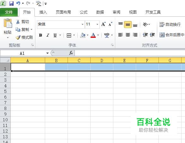This screenshot has width=185, height=143.
Task: Toggle Italic formatting
Action: tap(48, 35)
